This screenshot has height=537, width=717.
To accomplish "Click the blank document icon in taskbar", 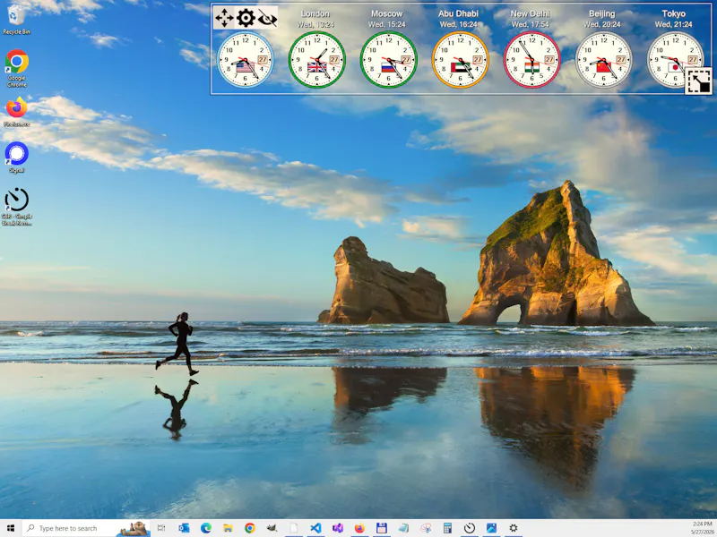I will click(294, 528).
